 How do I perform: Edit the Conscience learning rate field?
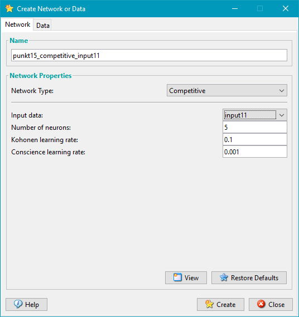click(255, 152)
